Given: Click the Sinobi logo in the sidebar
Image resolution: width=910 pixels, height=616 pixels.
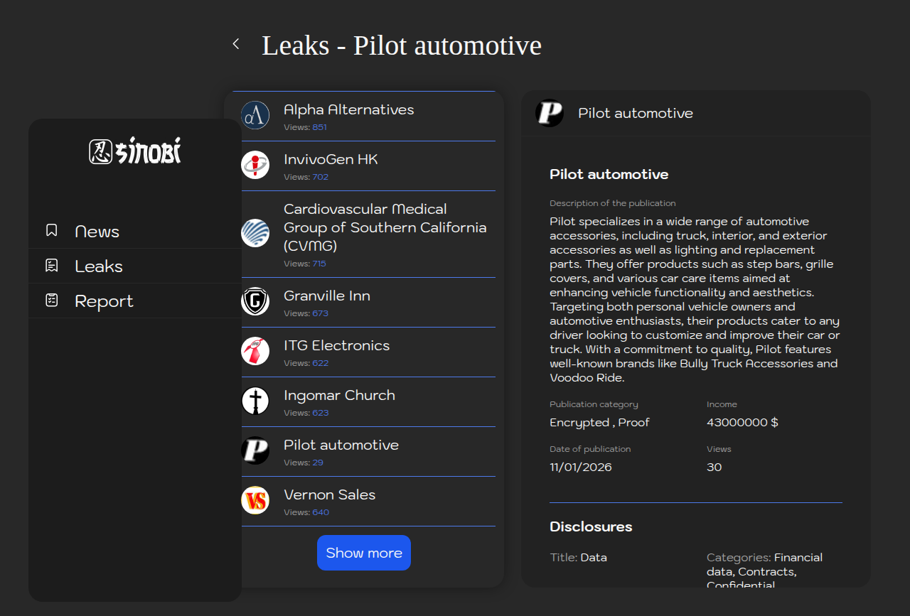Looking at the screenshot, I should click(x=135, y=151).
